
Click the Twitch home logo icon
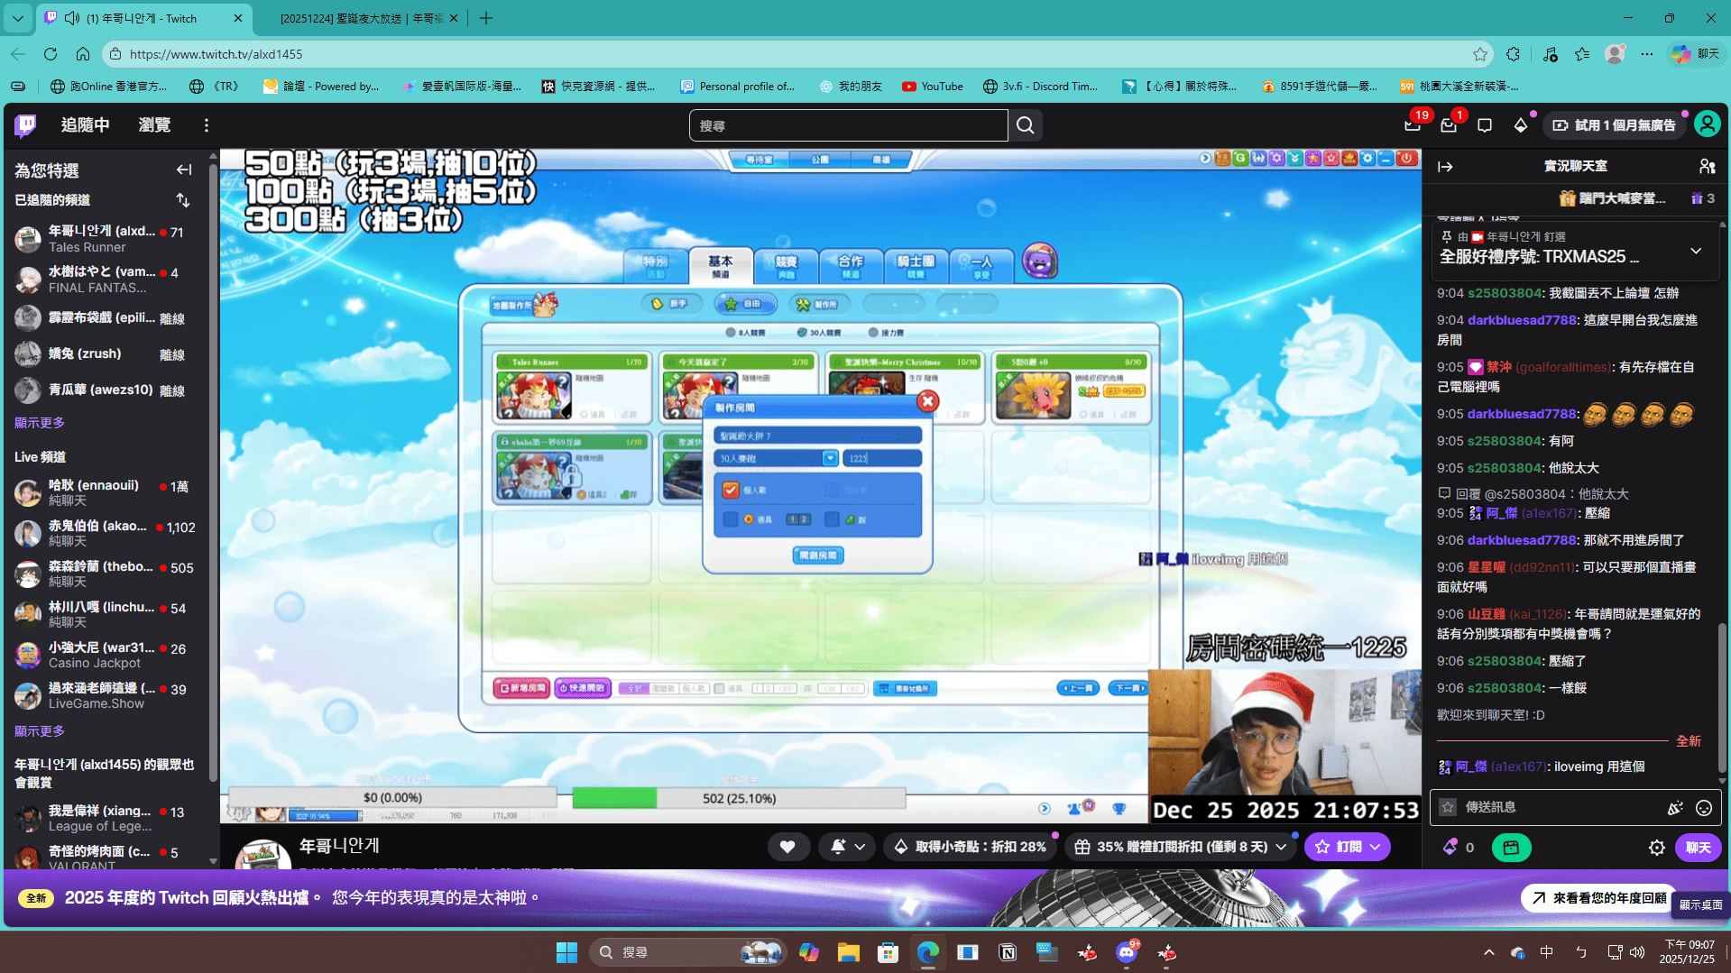click(x=25, y=125)
